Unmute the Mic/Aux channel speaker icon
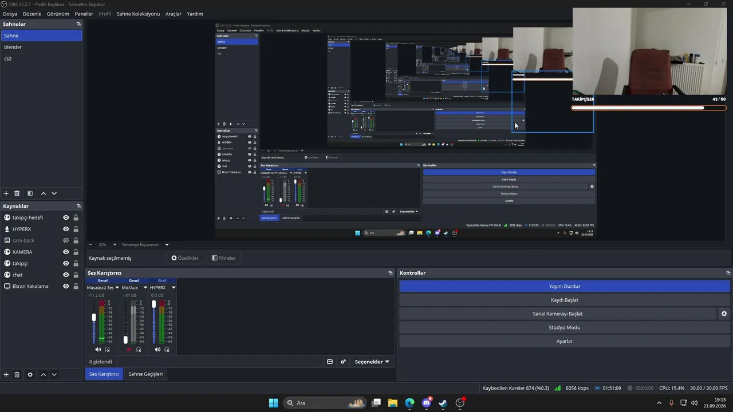The width and height of the screenshot is (733, 412). 129,350
